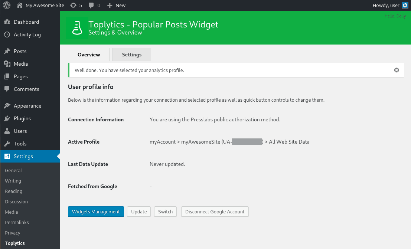Click the Comments speech bubble sidebar icon
Image resolution: width=411 pixels, height=249 pixels.
point(7,89)
